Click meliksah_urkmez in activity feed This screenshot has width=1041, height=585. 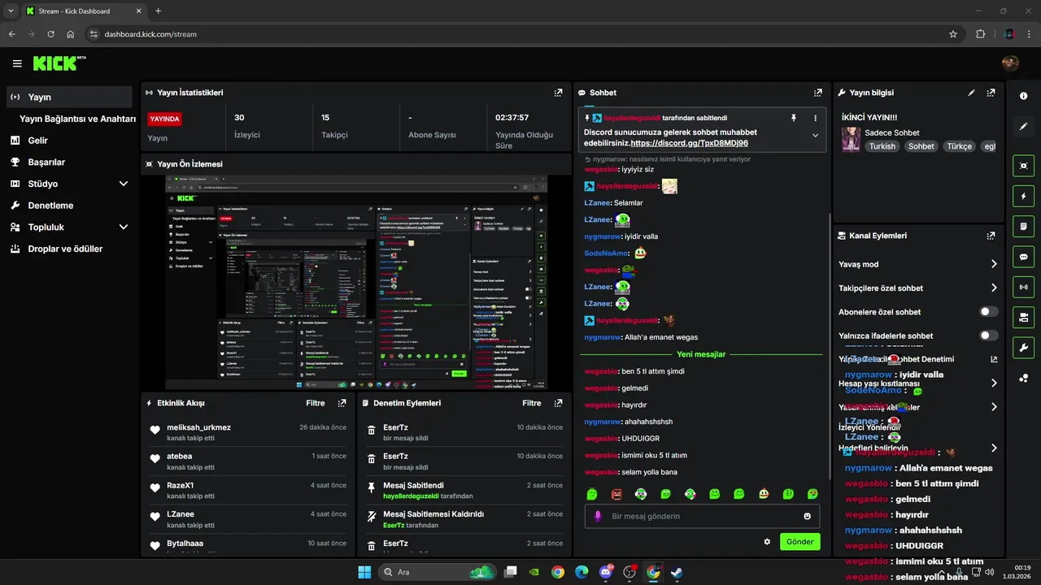click(198, 427)
